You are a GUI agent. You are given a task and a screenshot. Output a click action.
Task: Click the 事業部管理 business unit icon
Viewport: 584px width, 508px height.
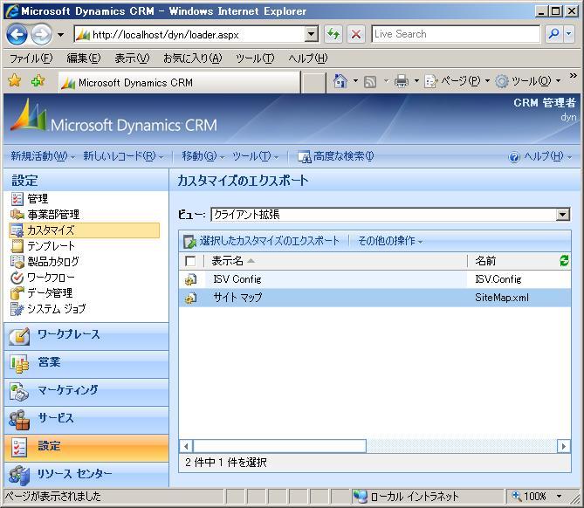(17, 215)
